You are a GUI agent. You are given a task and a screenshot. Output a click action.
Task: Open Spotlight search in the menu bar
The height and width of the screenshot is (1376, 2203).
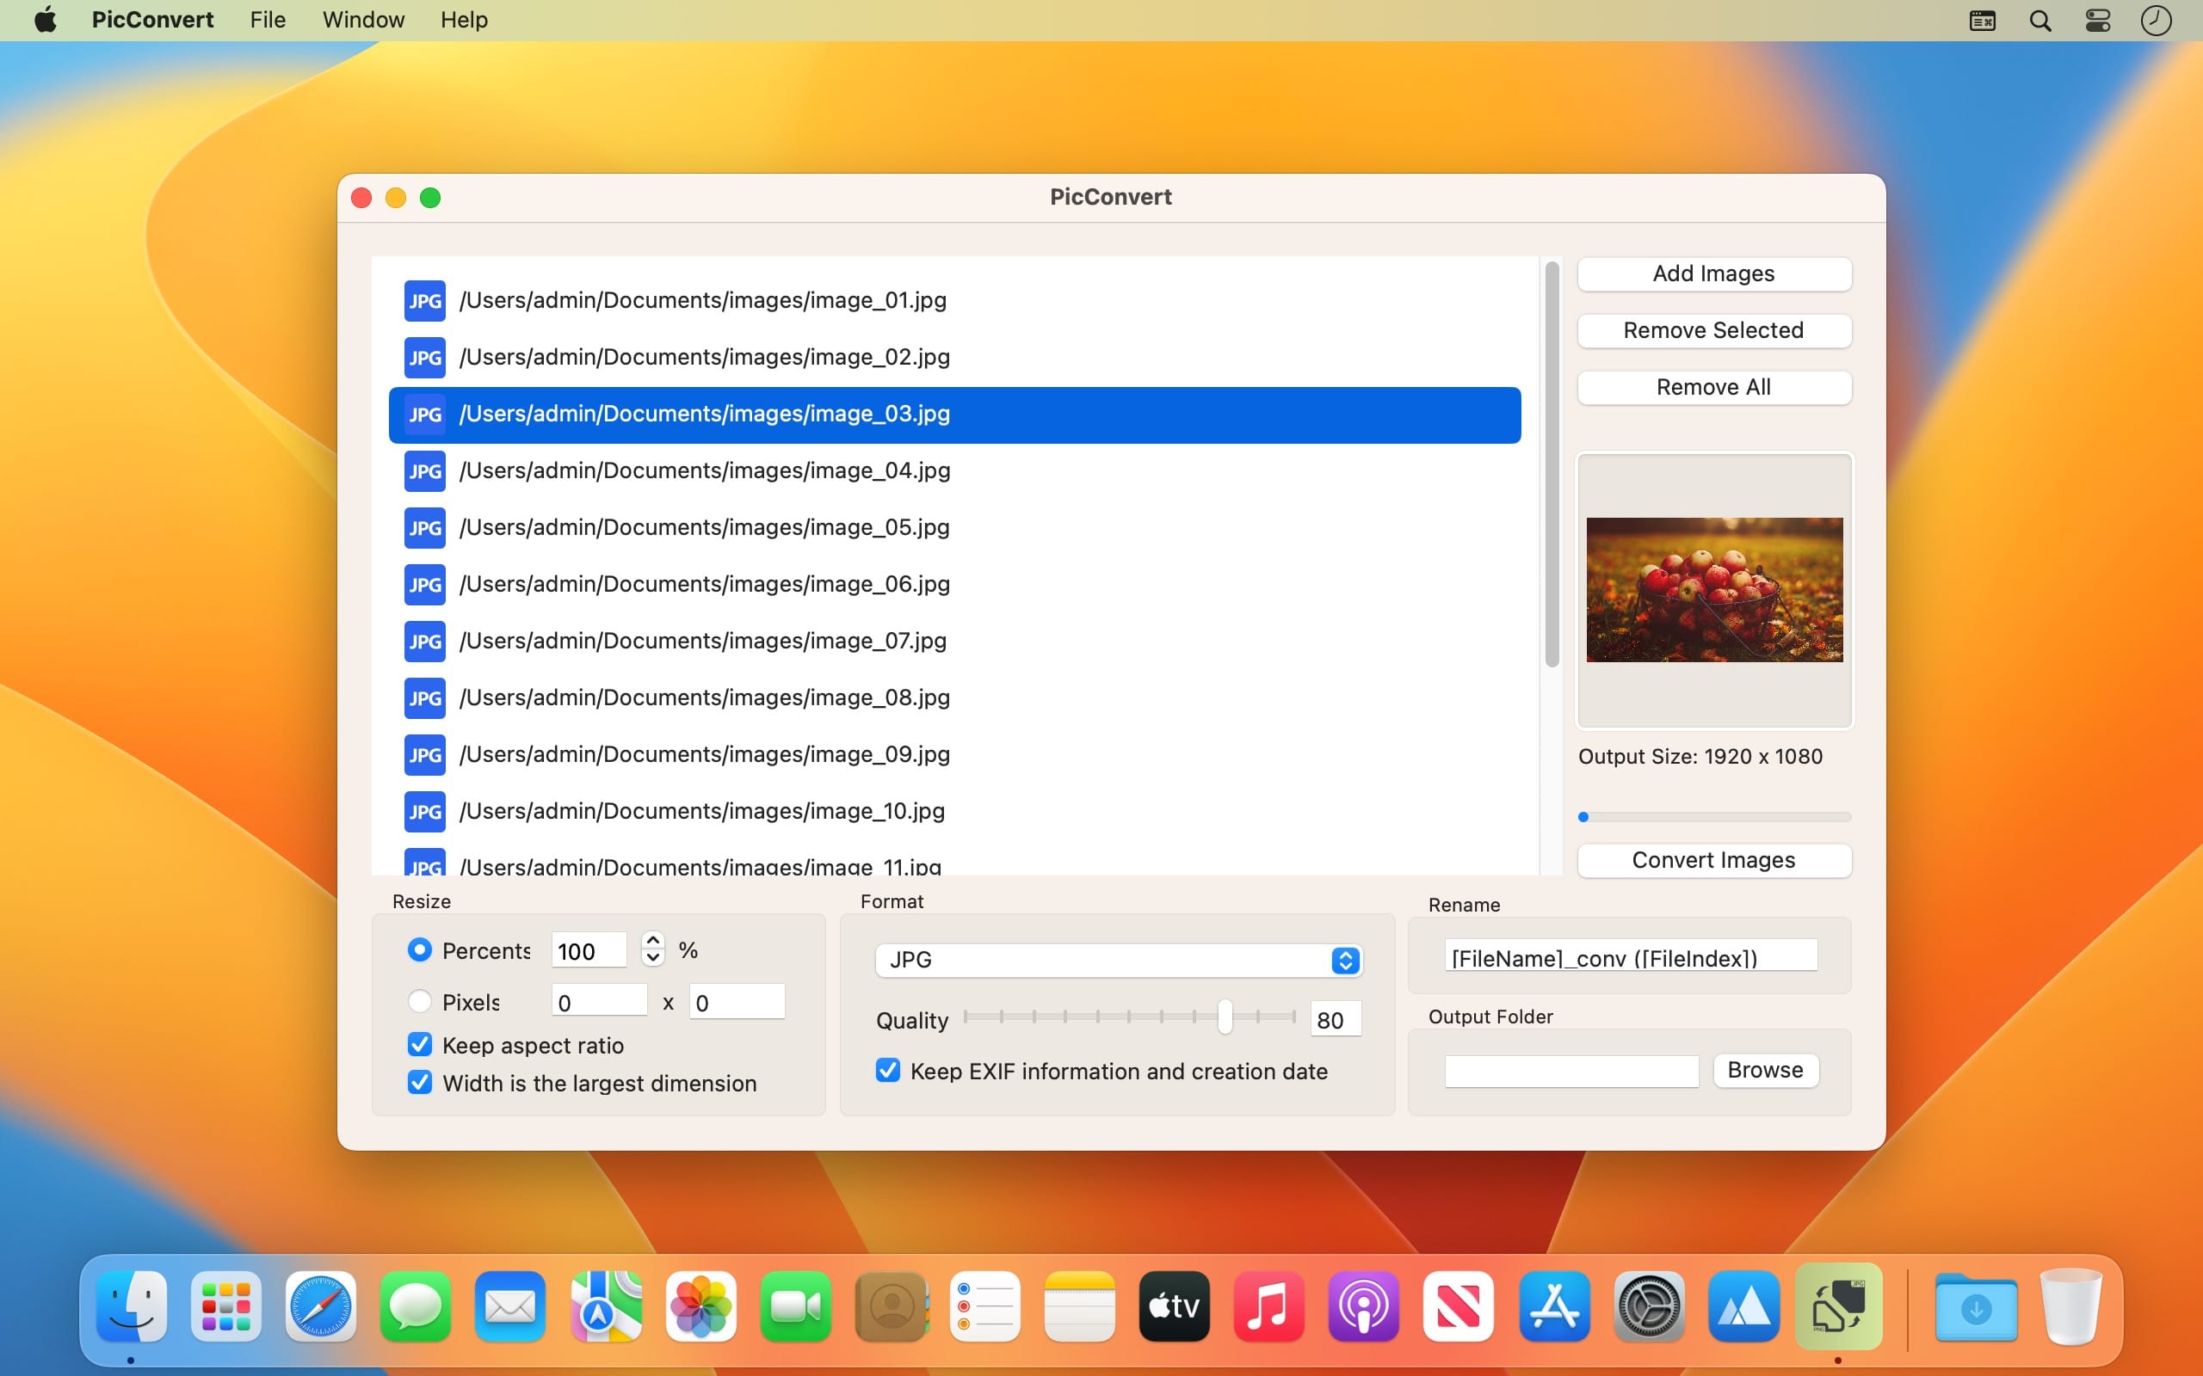tap(2040, 20)
